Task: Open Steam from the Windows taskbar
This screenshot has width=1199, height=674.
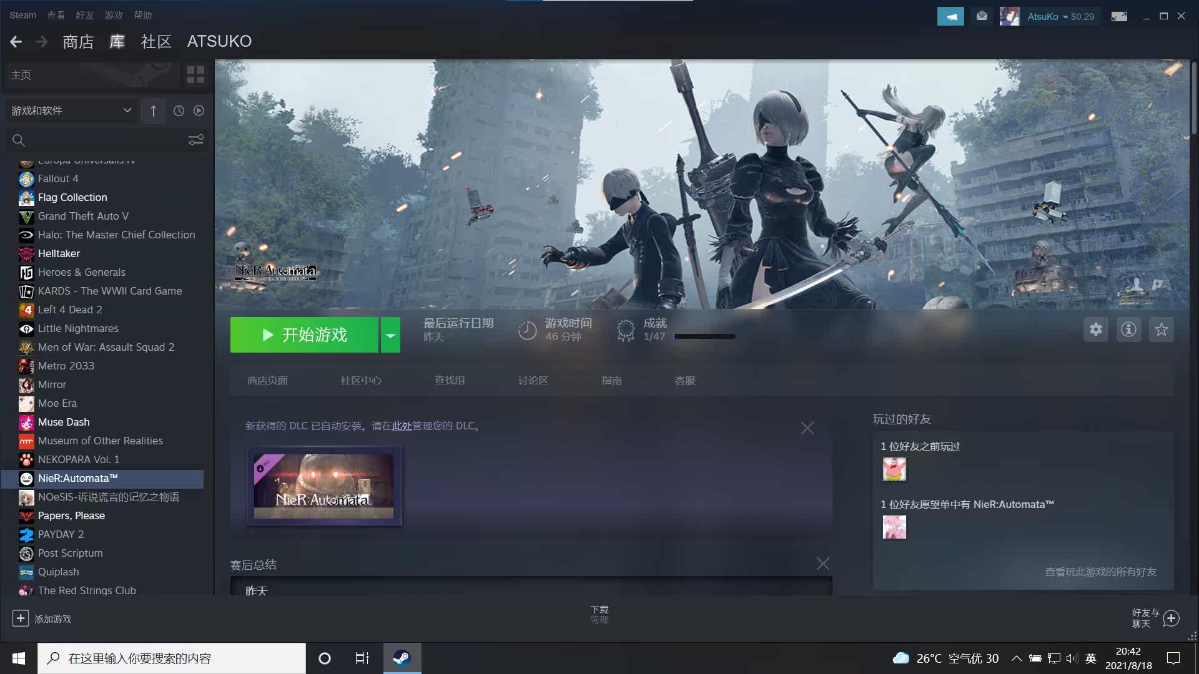Action: [402, 658]
